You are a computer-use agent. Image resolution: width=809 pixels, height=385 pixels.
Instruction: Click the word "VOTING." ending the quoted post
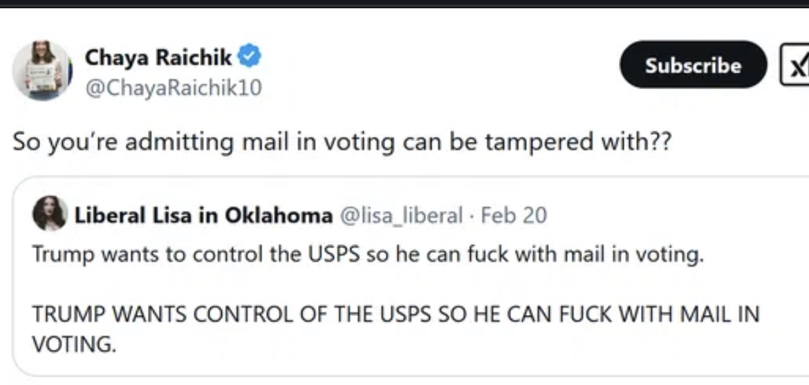75,344
